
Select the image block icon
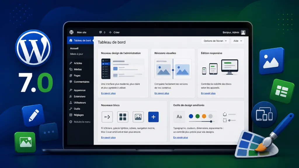[138, 117]
